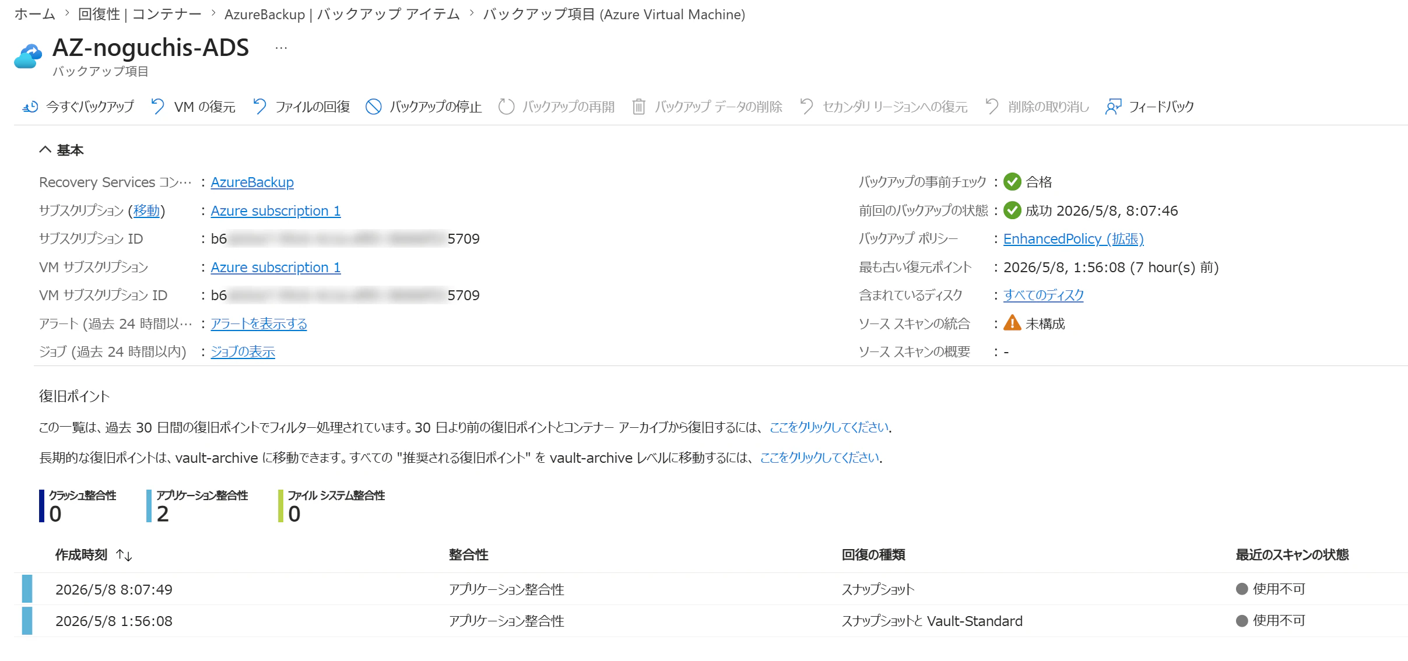Click ファイルの回復 toolbar button
This screenshot has width=1408, height=661.
click(x=301, y=107)
